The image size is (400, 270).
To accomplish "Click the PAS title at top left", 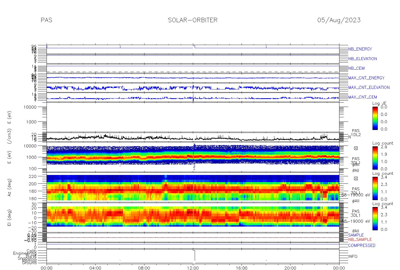I will [x=47, y=20].
